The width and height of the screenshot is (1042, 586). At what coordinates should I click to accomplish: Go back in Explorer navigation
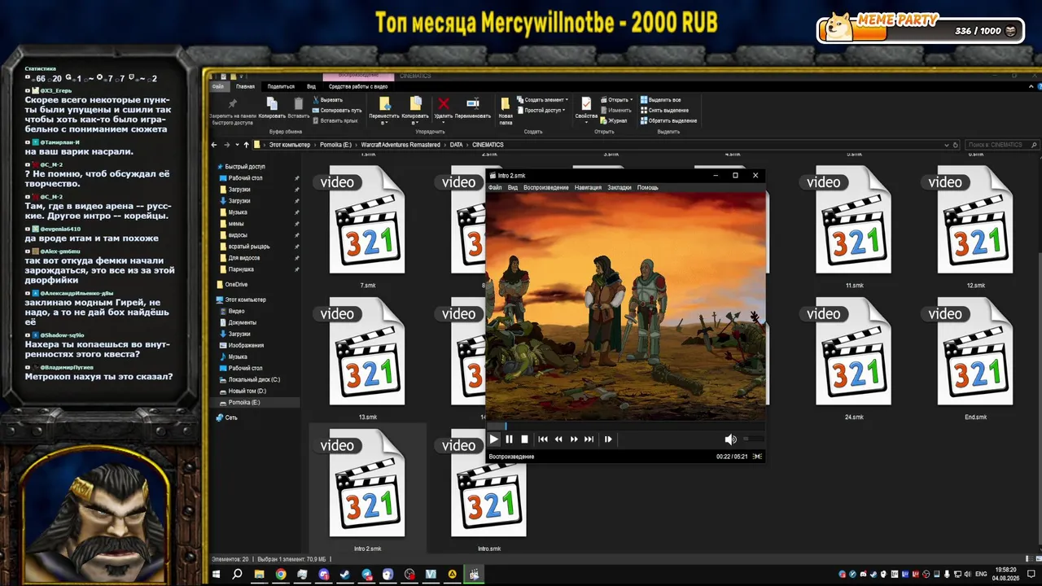(214, 145)
